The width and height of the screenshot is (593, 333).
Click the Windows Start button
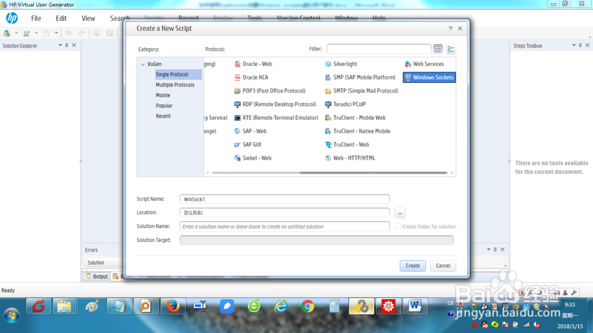[12, 315]
